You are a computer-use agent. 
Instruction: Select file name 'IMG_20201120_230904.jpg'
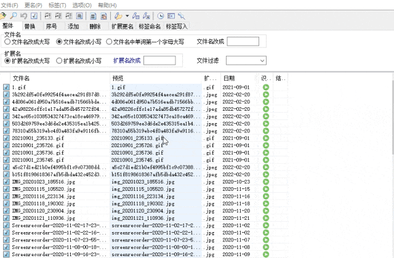[44, 211]
